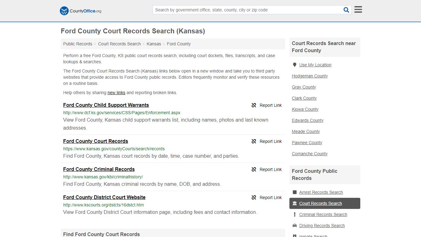Image resolution: width=421 pixels, height=237 pixels.
Task: Select Gray County
Action: pos(304,87)
